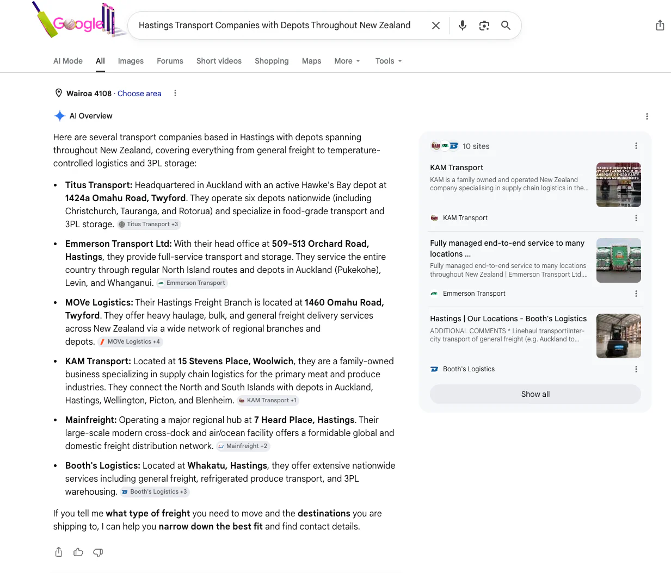Open KAM Transport result title

pos(457,167)
